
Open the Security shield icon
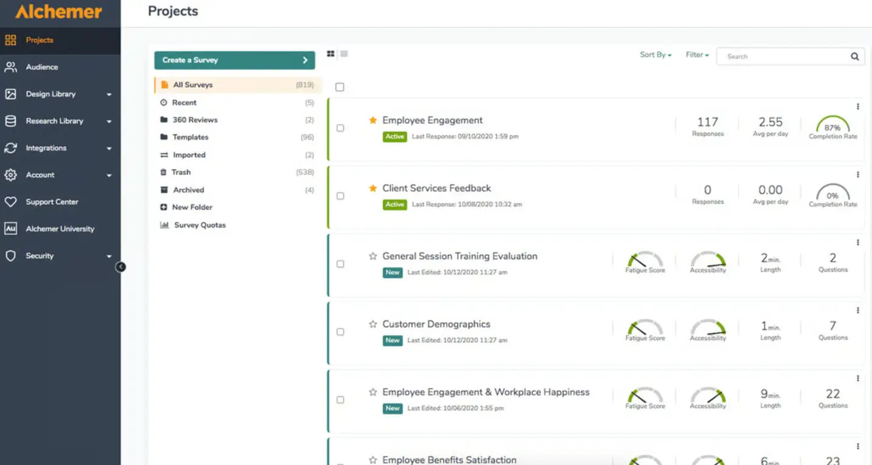tap(10, 256)
